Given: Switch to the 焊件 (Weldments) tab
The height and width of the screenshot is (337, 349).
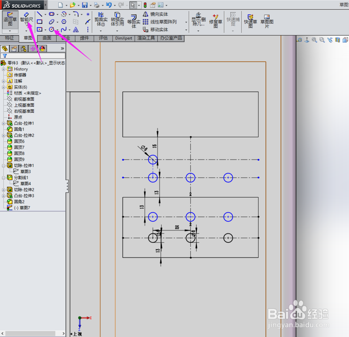Looking at the screenshot, I should pyautogui.click(x=84, y=38).
